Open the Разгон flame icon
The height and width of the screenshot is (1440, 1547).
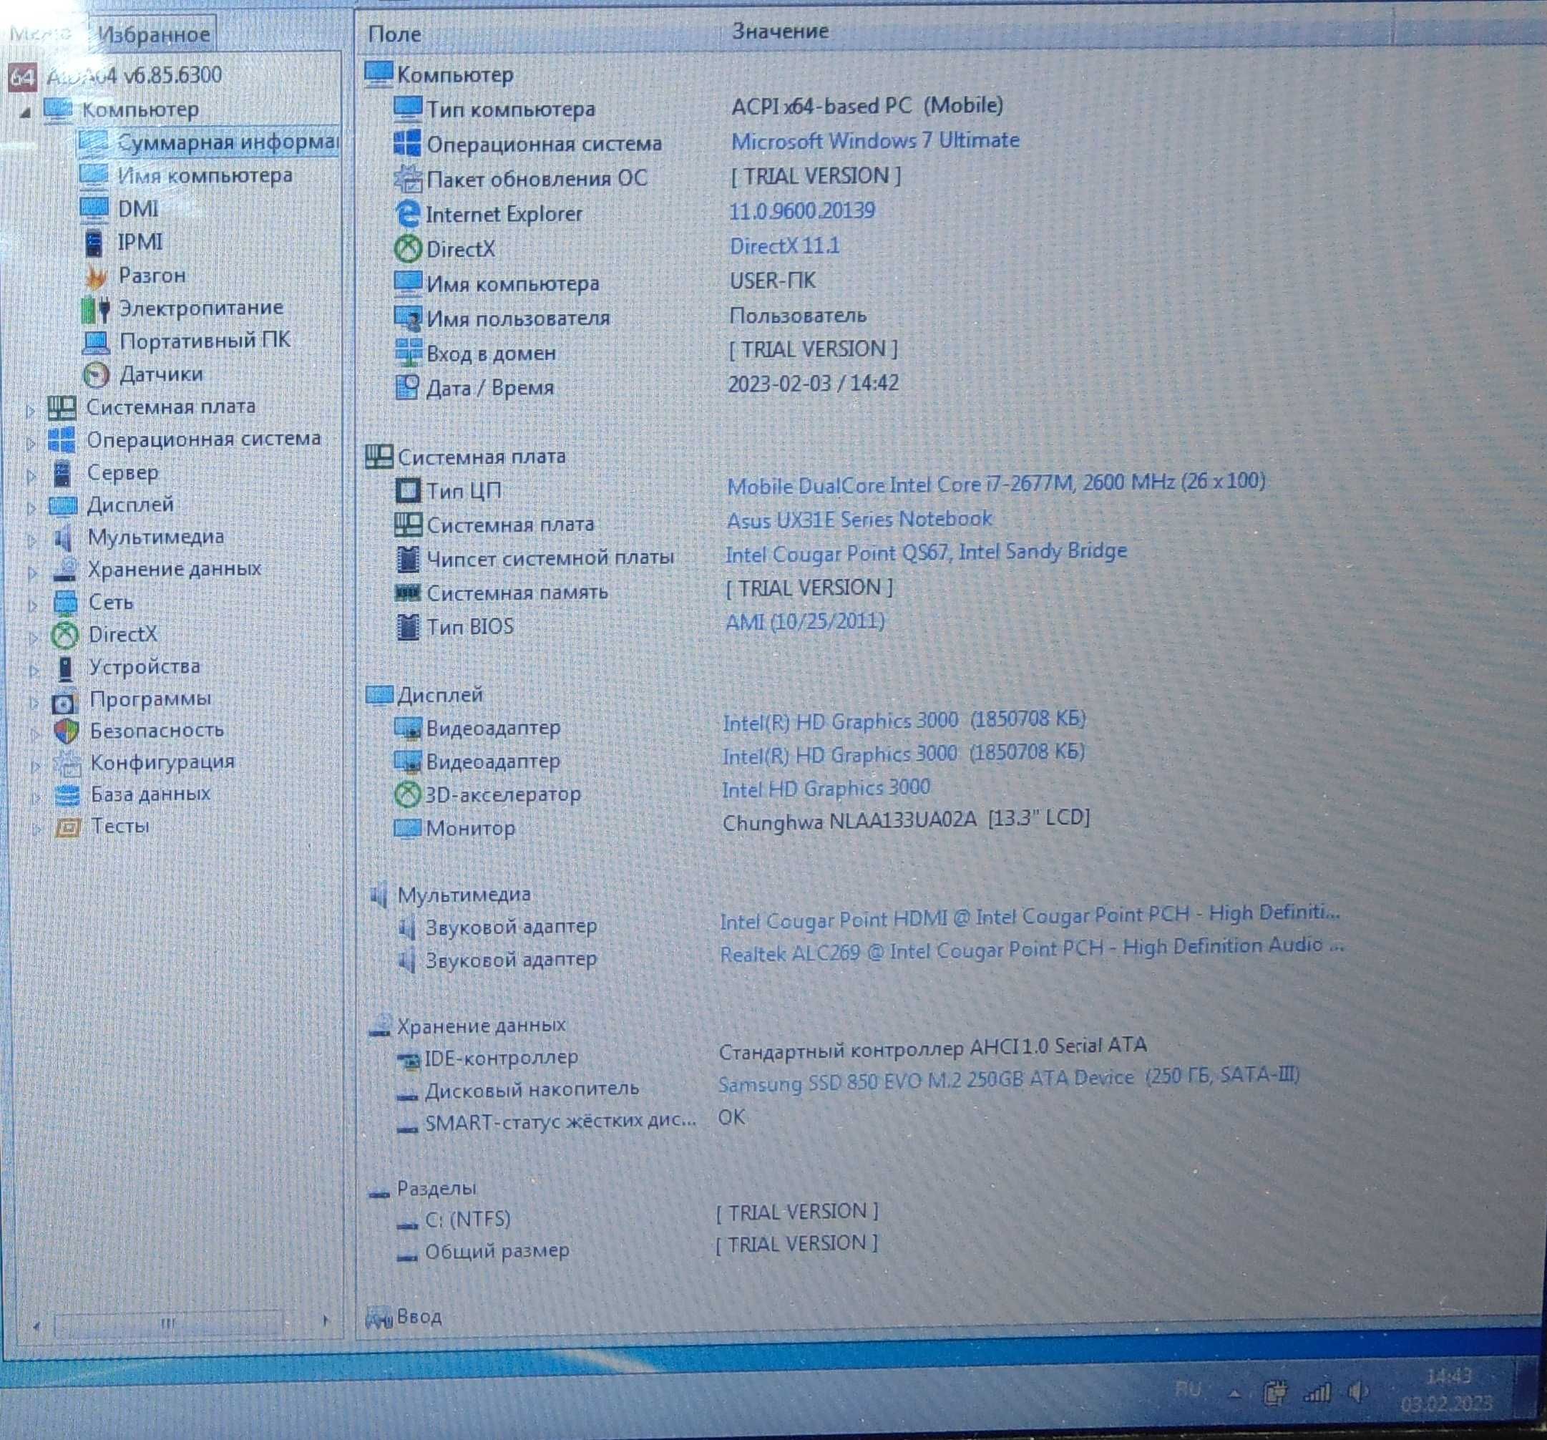coord(97,276)
